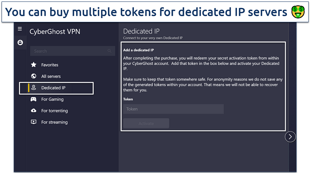Click the For torrenting cloud download icon

tap(34, 111)
